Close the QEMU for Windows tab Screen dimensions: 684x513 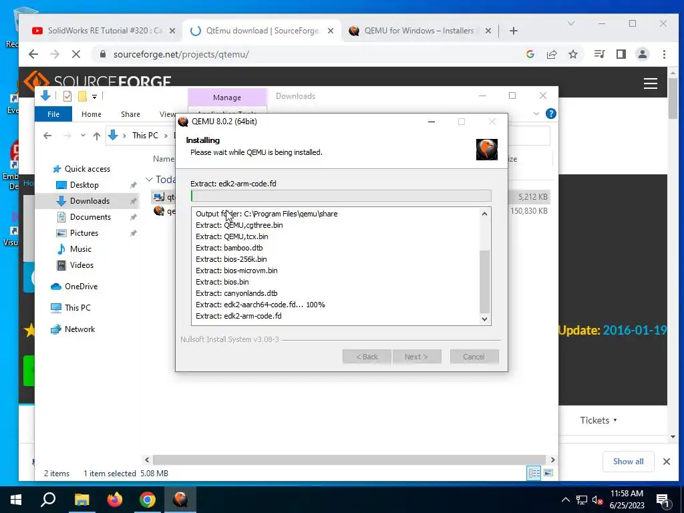coord(488,31)
